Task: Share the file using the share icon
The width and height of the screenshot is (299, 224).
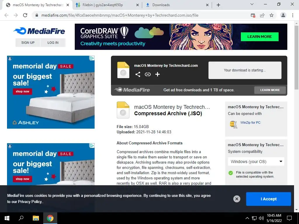Action: tap(138, 74)
